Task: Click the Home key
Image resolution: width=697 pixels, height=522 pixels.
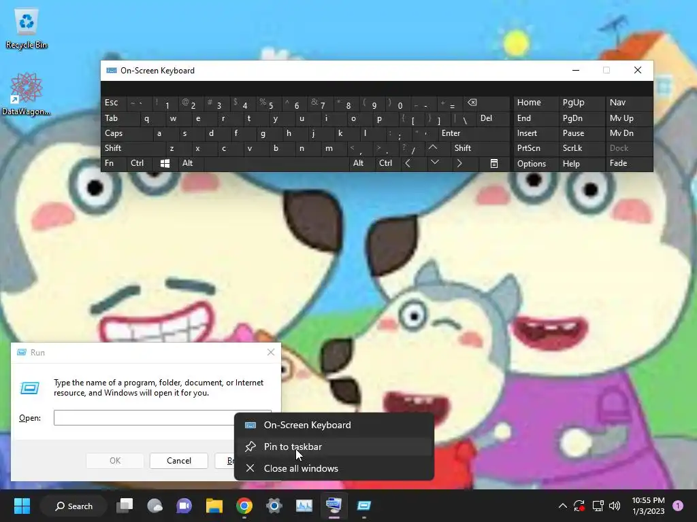Action: coord(535,103)
